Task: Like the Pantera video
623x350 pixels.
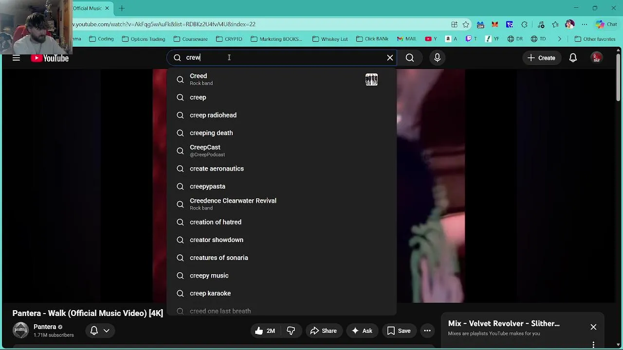Action: pyautogui.click(x=265, y=331)
